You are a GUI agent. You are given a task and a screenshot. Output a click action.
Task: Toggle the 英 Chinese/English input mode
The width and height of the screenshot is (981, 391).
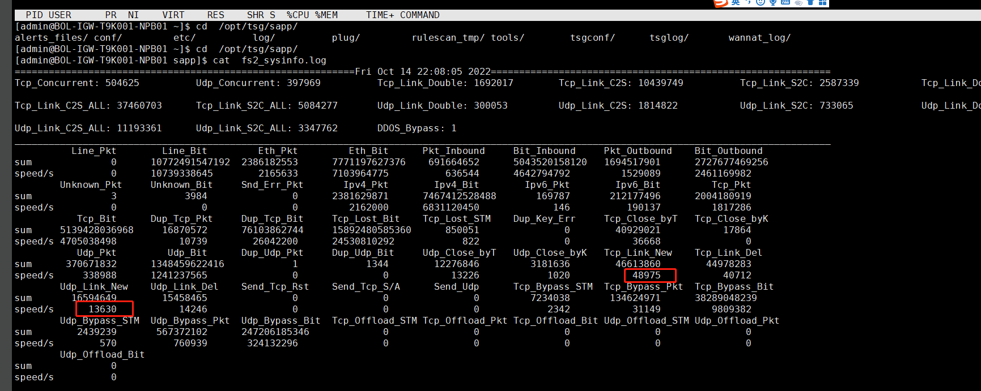point(736,2)
